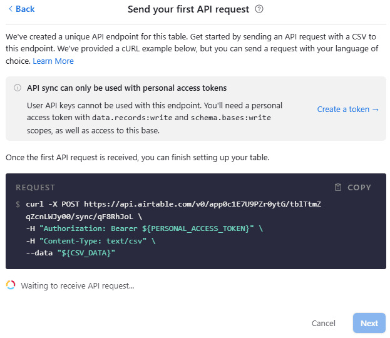Go back using the Back link
The height and width of the screenshot is (338, 390).
[x=24, y=9]
